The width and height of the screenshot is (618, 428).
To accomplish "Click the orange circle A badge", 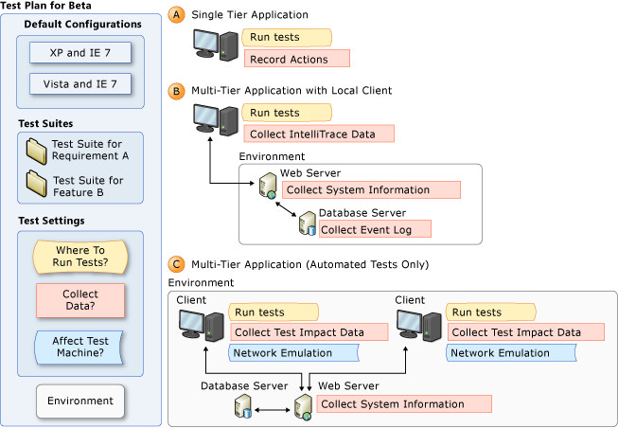I will (x=176, y=15).
